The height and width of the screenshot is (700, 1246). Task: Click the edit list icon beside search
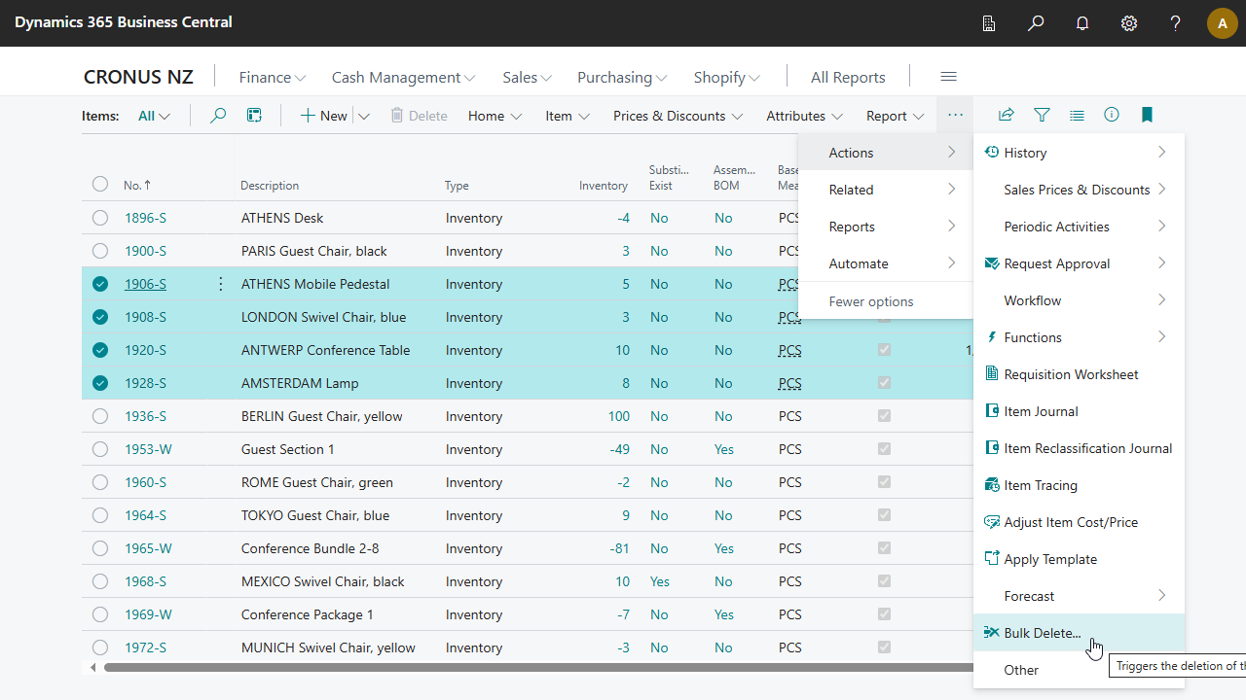coord(254,116)
